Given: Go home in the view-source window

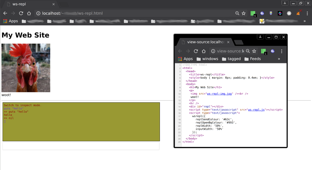Looking at the screenshot, I should 204,51.
